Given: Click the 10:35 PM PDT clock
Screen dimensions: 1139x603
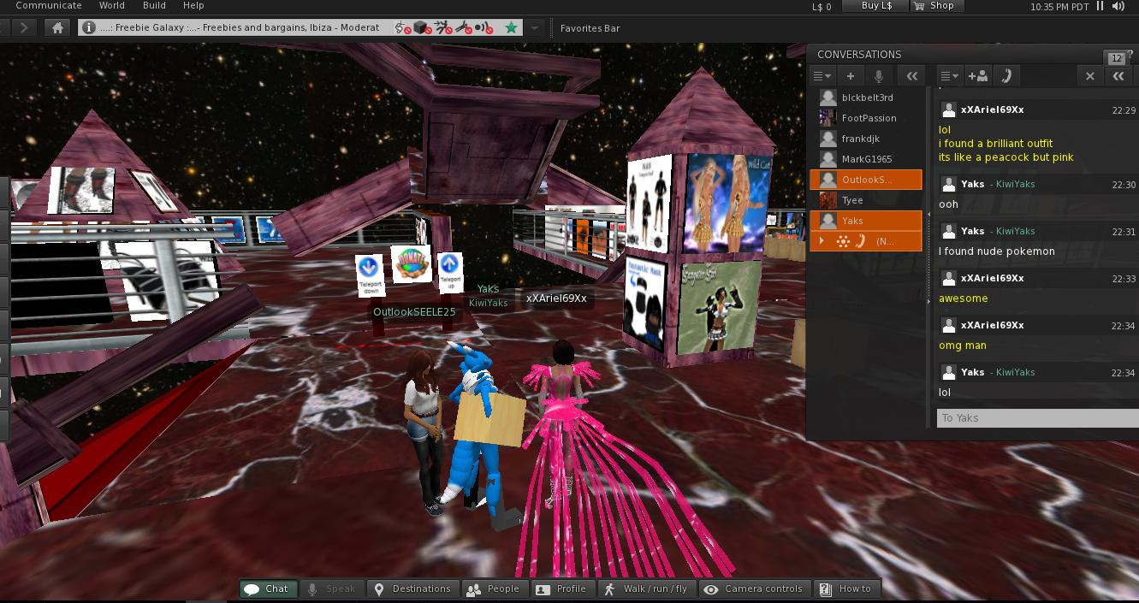Looking at the screenshot, I should 1059,7.
